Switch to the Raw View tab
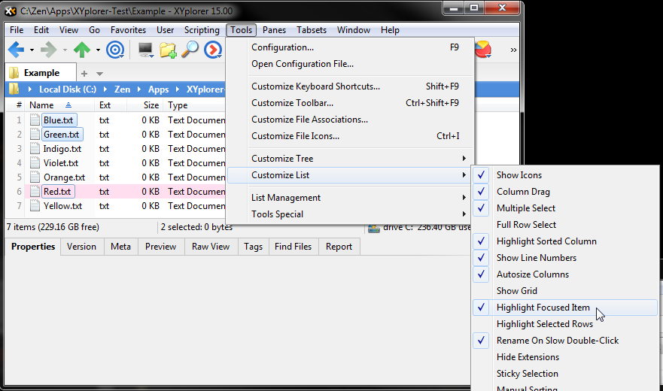The image size is (663, 391). coord(211,247)
